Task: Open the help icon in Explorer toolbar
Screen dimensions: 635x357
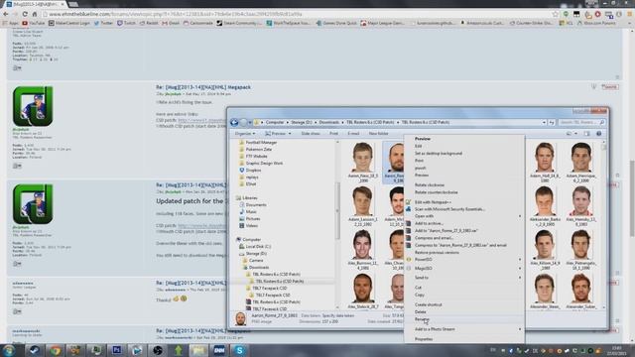Action: [x=599, y=134]
